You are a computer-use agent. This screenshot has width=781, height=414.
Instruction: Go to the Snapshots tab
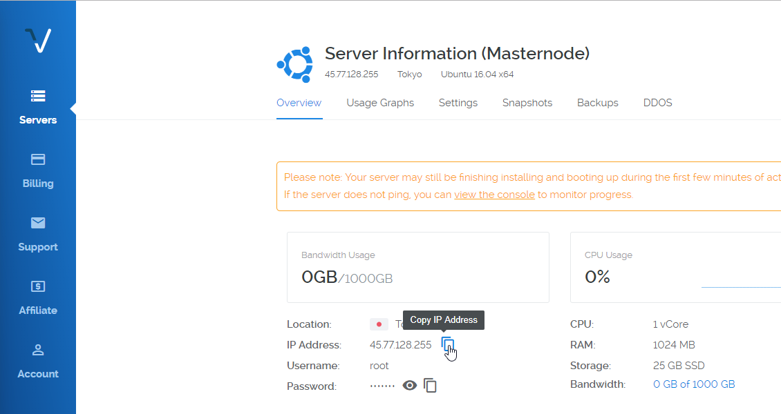(x=527, y=103)
